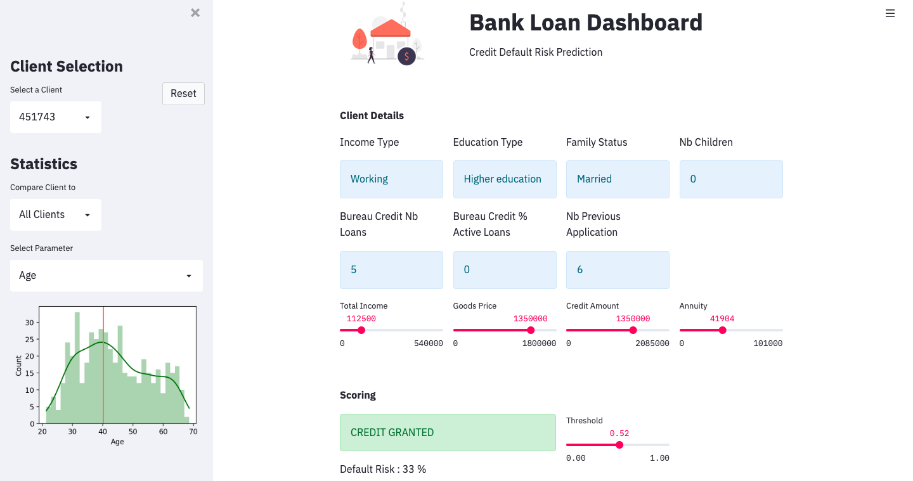The width and height of the screenshot is (913, 481).
Task: Expand the Compare Client to dropdown
Action: [x=56, y=215]
